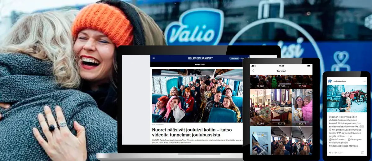Open the radiosuomipop username link
Image resolution: width=372 pixels, height=161 pixels.
coord(340,81)
